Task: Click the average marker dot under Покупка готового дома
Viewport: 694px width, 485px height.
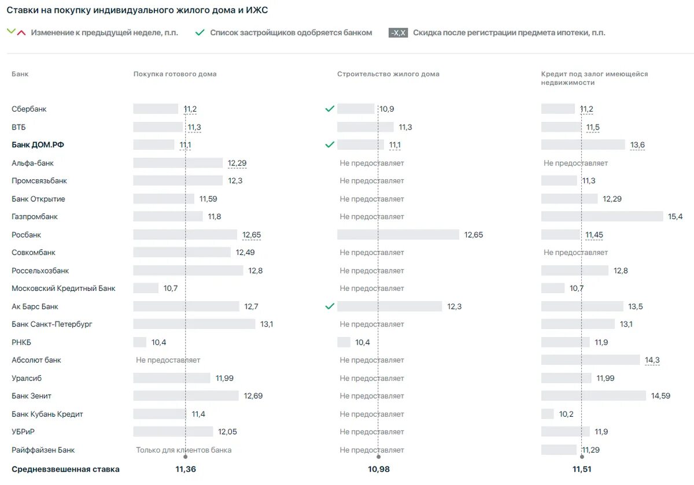Action: click(x=185, y=457)
